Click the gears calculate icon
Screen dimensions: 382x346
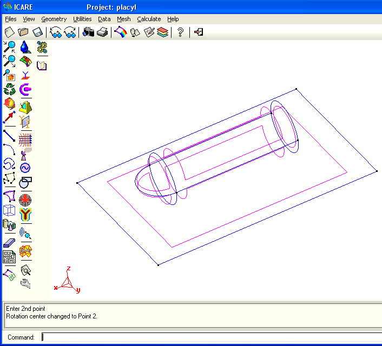42,47
